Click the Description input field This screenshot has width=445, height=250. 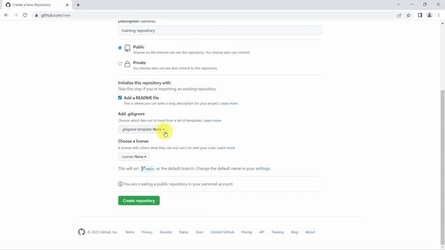pyautogui.click(x=220, y=31)
